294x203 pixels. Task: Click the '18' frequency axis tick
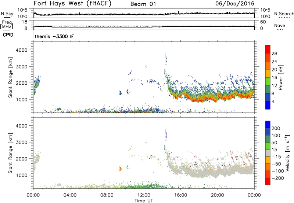pyautogui.click(x=24, y=22)
